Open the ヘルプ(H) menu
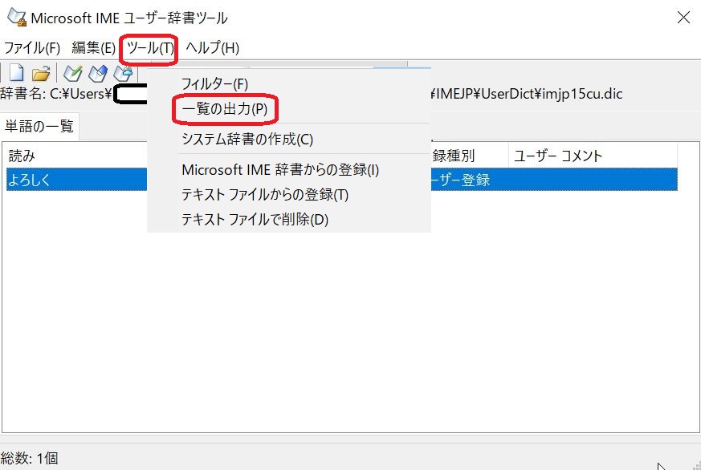 (x=212, y=47)
